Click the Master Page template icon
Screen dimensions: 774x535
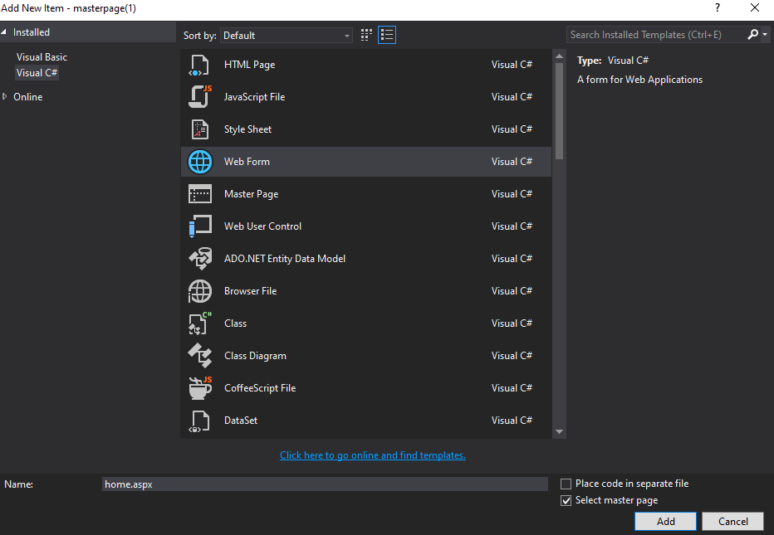pyautogui.click(x=199, y=194)
